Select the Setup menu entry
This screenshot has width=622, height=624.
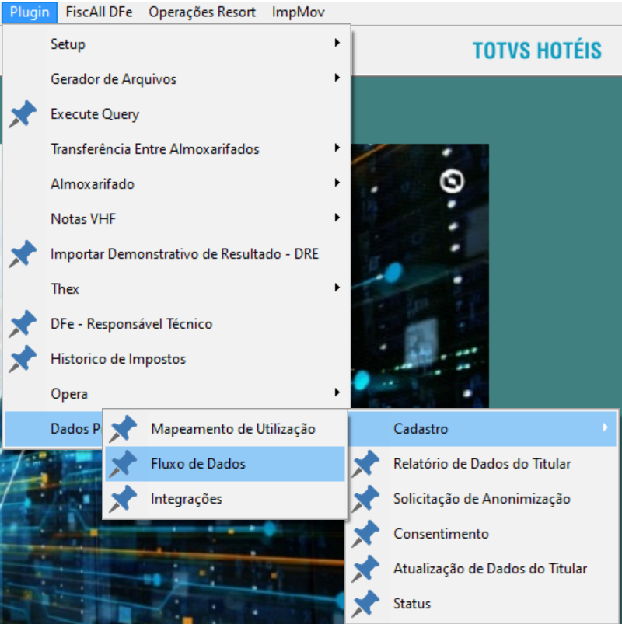pyautogui.click(x=176, y=44)
